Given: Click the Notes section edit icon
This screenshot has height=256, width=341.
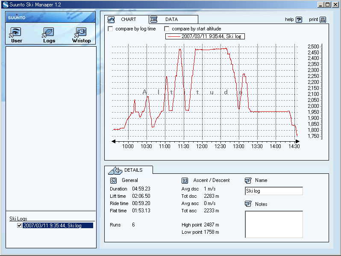Looking at the screenshot, I should [248, 204].
